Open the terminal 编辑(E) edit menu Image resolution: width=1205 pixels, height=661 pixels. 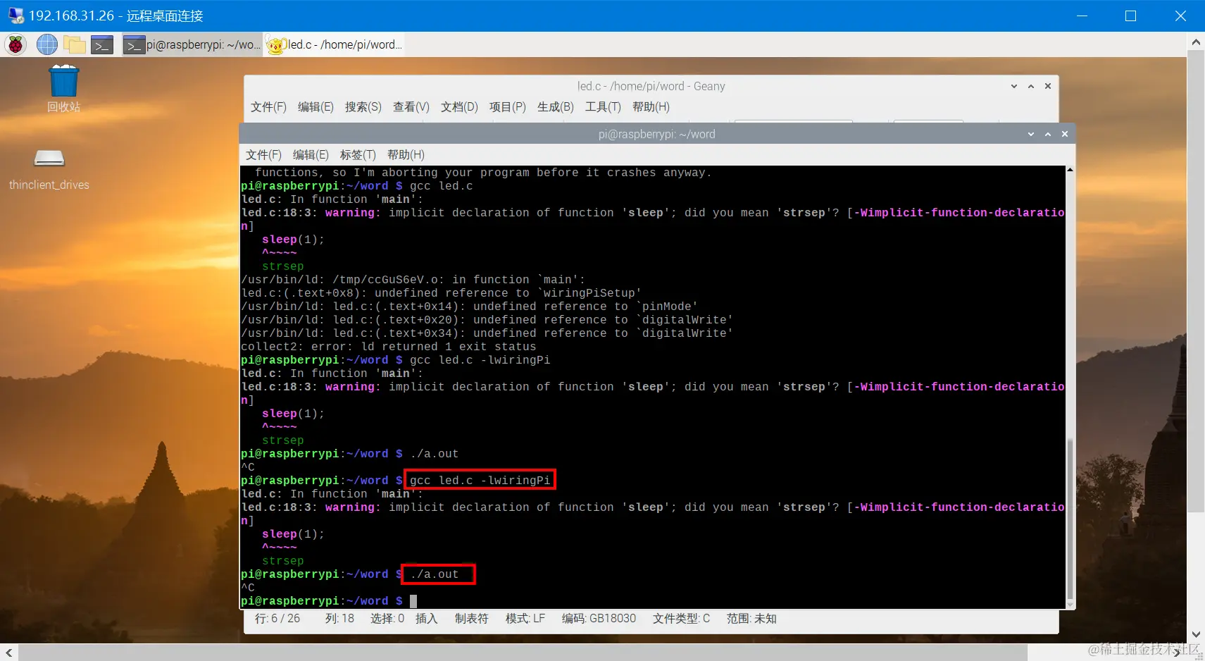(x=311, y=154)
